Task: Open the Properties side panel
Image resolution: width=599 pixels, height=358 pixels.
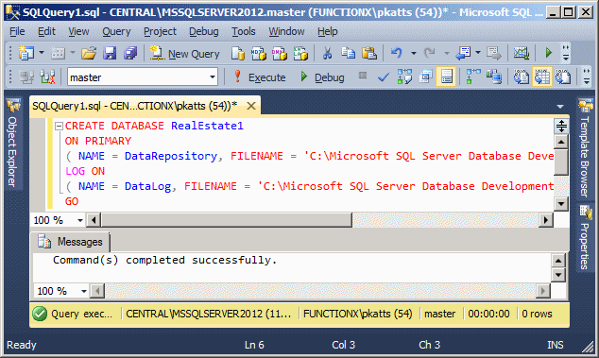Action: click(585, 237)
